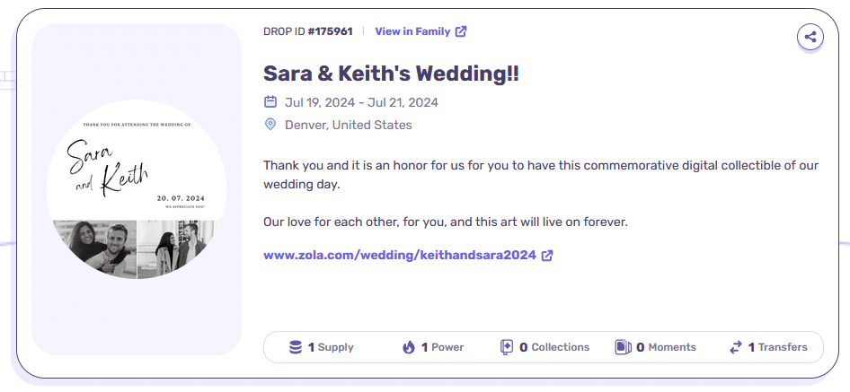This screenshot has width=850, height=392.
Task: Click the external-link icon after zola URL
Action: coord(547,255)
